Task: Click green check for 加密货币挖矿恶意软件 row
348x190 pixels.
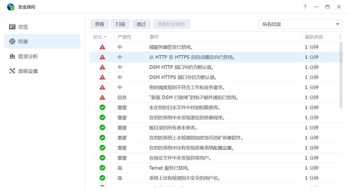Action: pos(102,138)
